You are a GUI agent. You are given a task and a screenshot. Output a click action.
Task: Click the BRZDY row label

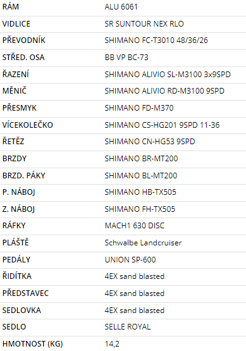click(15, 159)
